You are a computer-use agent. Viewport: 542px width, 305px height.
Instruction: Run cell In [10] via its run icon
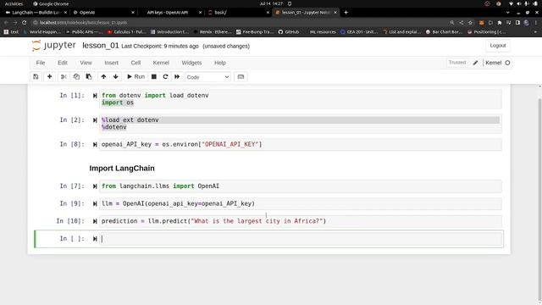(95, 221)
